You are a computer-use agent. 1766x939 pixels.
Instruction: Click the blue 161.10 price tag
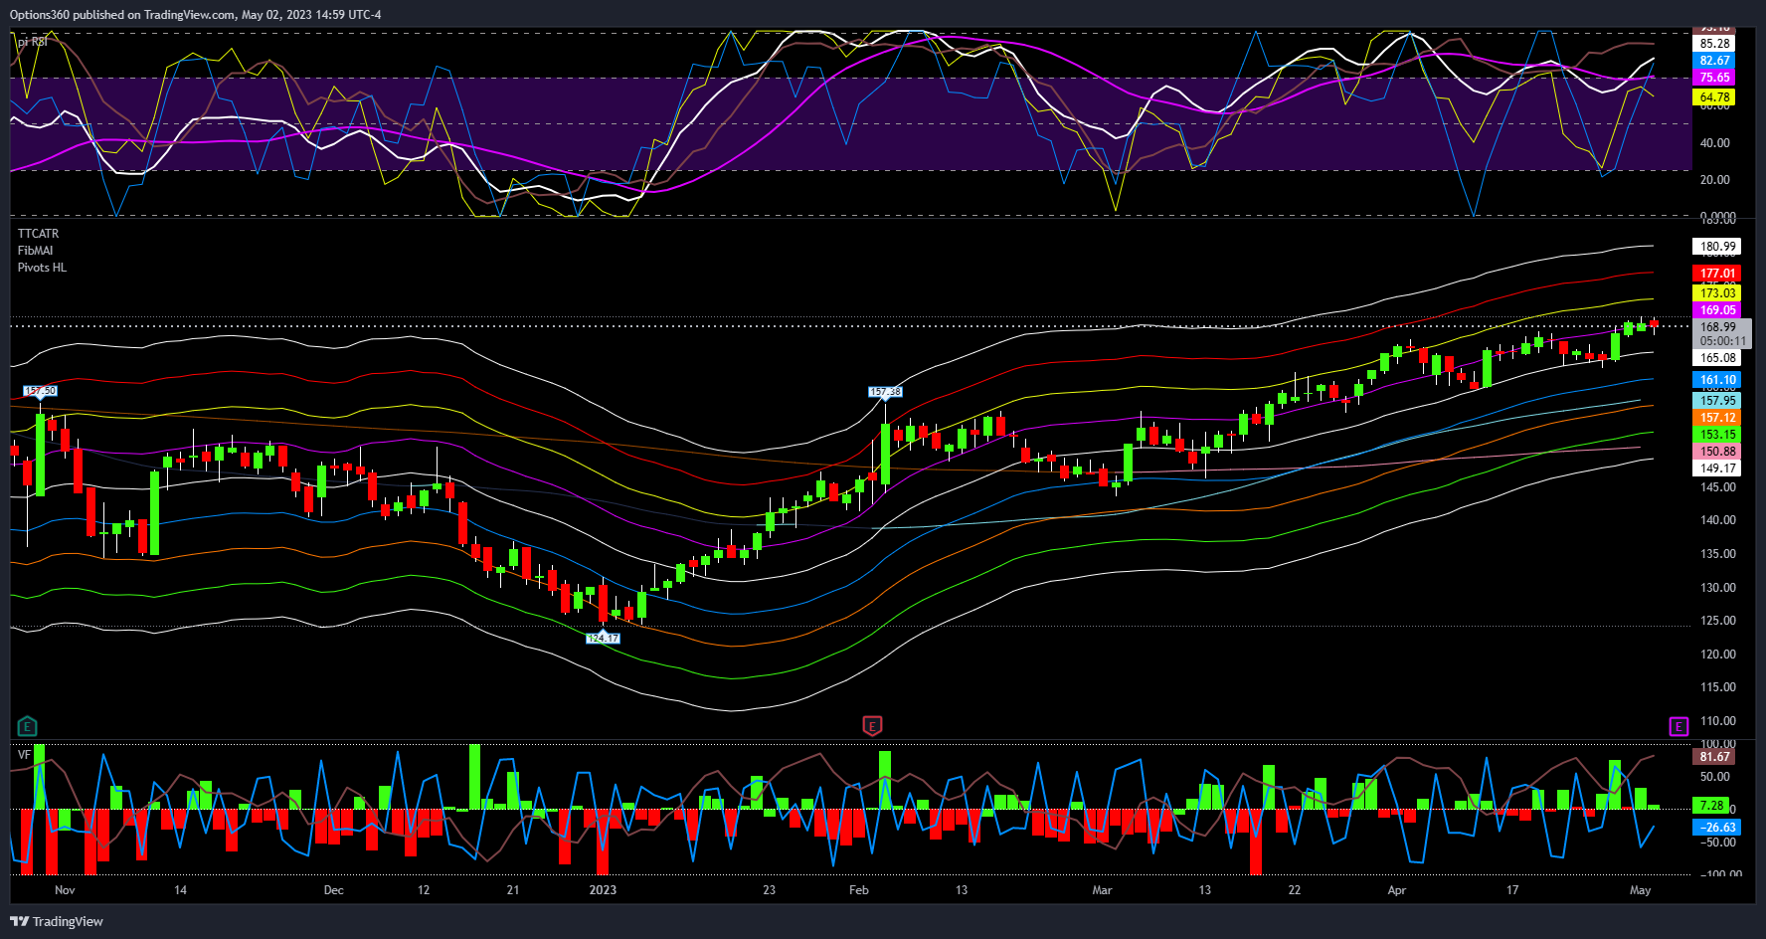pos(1717,380)
